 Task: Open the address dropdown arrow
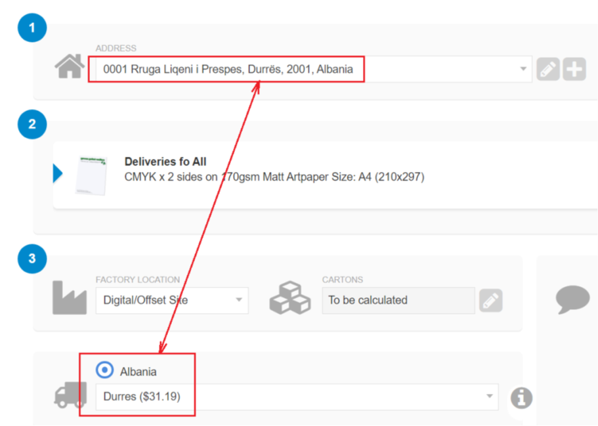pyautogui.click(x=523, y=69)
